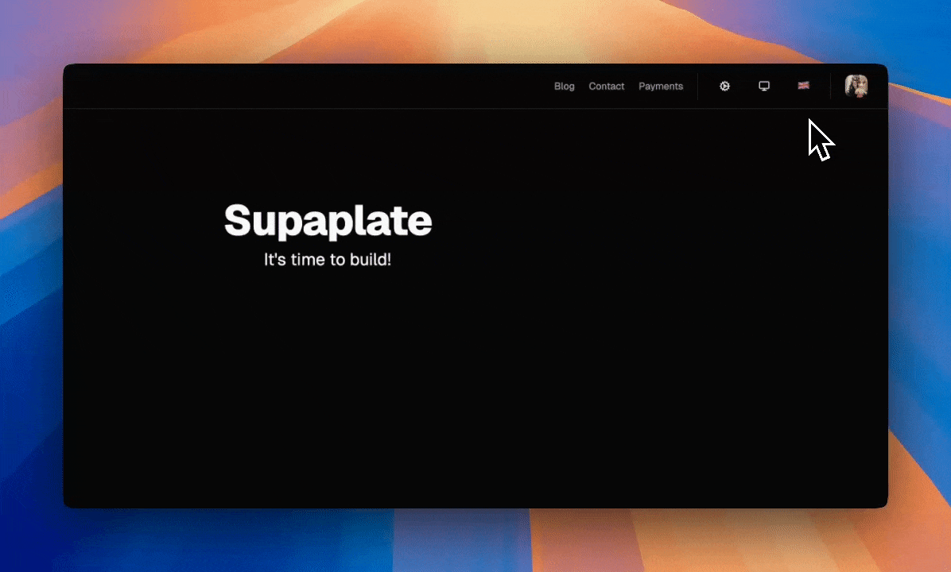Open the user avatar menu

[x=856, y=86]
